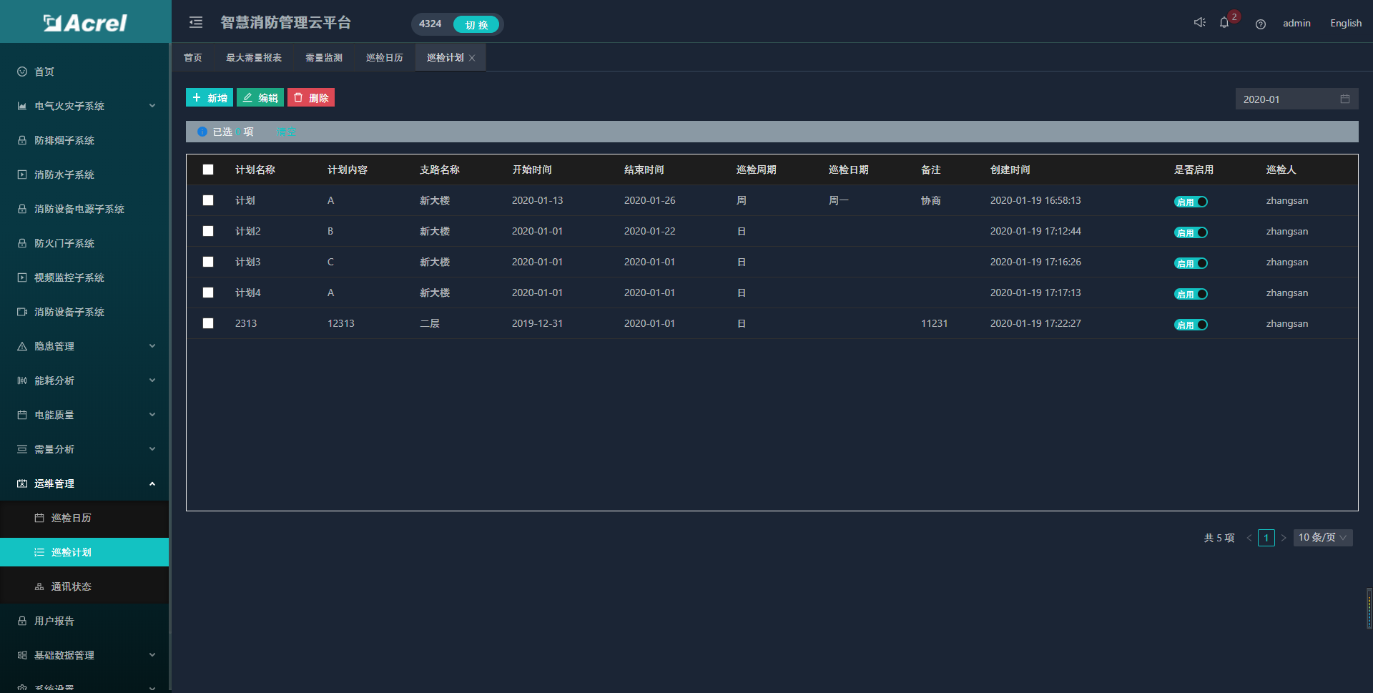
Task: Click the speaker sound icon
Action: tap(1199, 23)
